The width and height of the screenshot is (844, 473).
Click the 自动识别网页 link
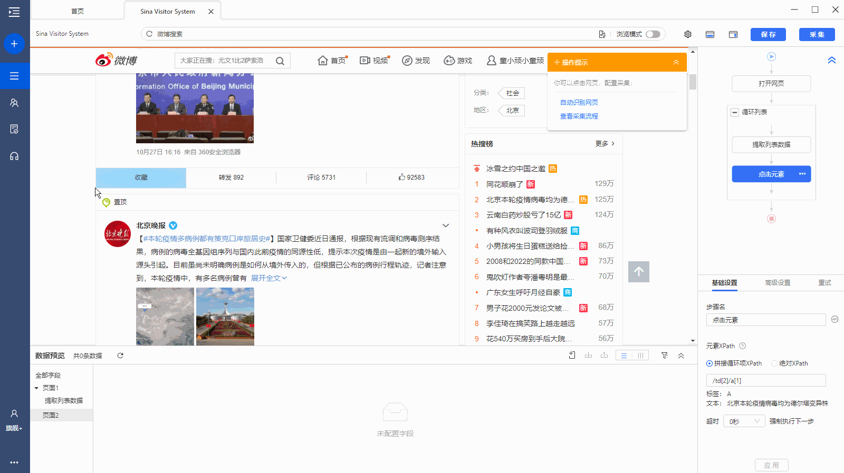[x=579, y=103]
